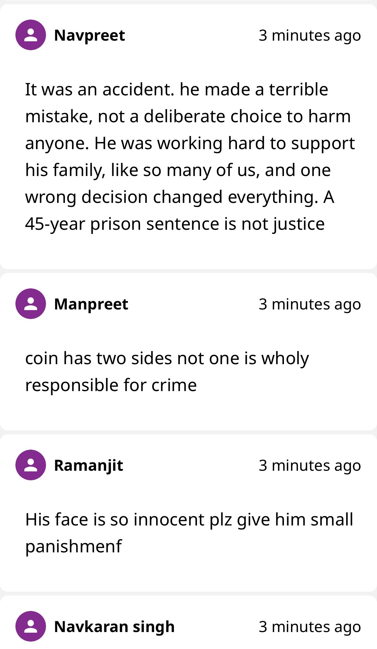Click the timestamp on Navkaran singh's comment
This screenshot has height=649, width=377.
pos(310,627)
